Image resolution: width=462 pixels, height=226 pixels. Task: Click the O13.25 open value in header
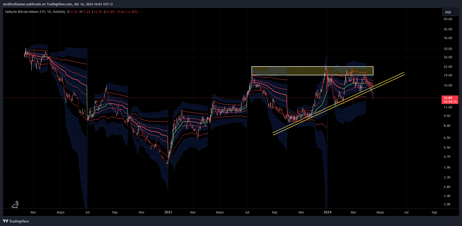72,12
